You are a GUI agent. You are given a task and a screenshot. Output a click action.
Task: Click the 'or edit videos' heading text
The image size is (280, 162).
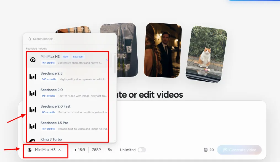click(x=156, y=95)
